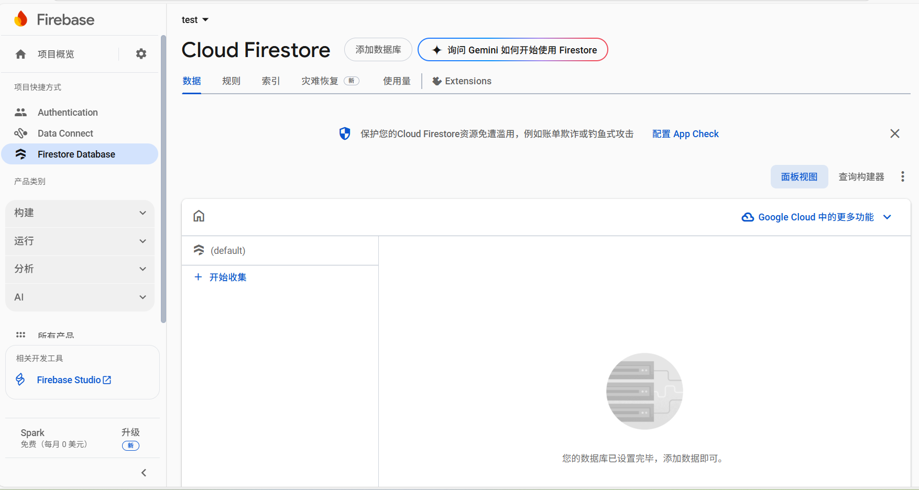Select 面板视图 display mode
Viewport: 919px width, 490px height.
[799, 176]
